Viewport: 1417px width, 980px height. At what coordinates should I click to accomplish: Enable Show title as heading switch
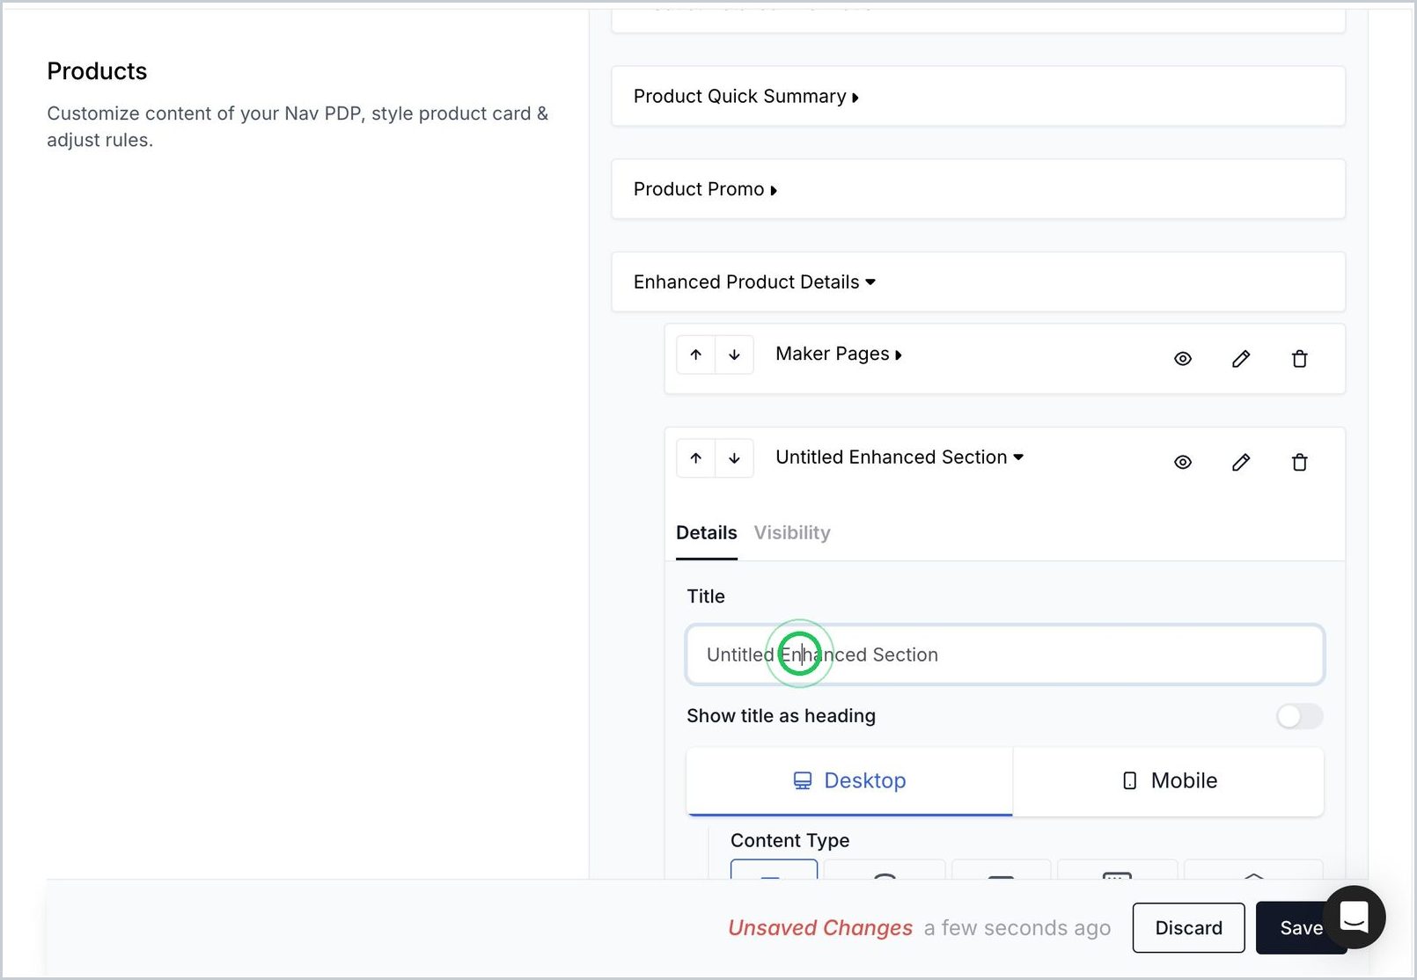coord(1299,716)
